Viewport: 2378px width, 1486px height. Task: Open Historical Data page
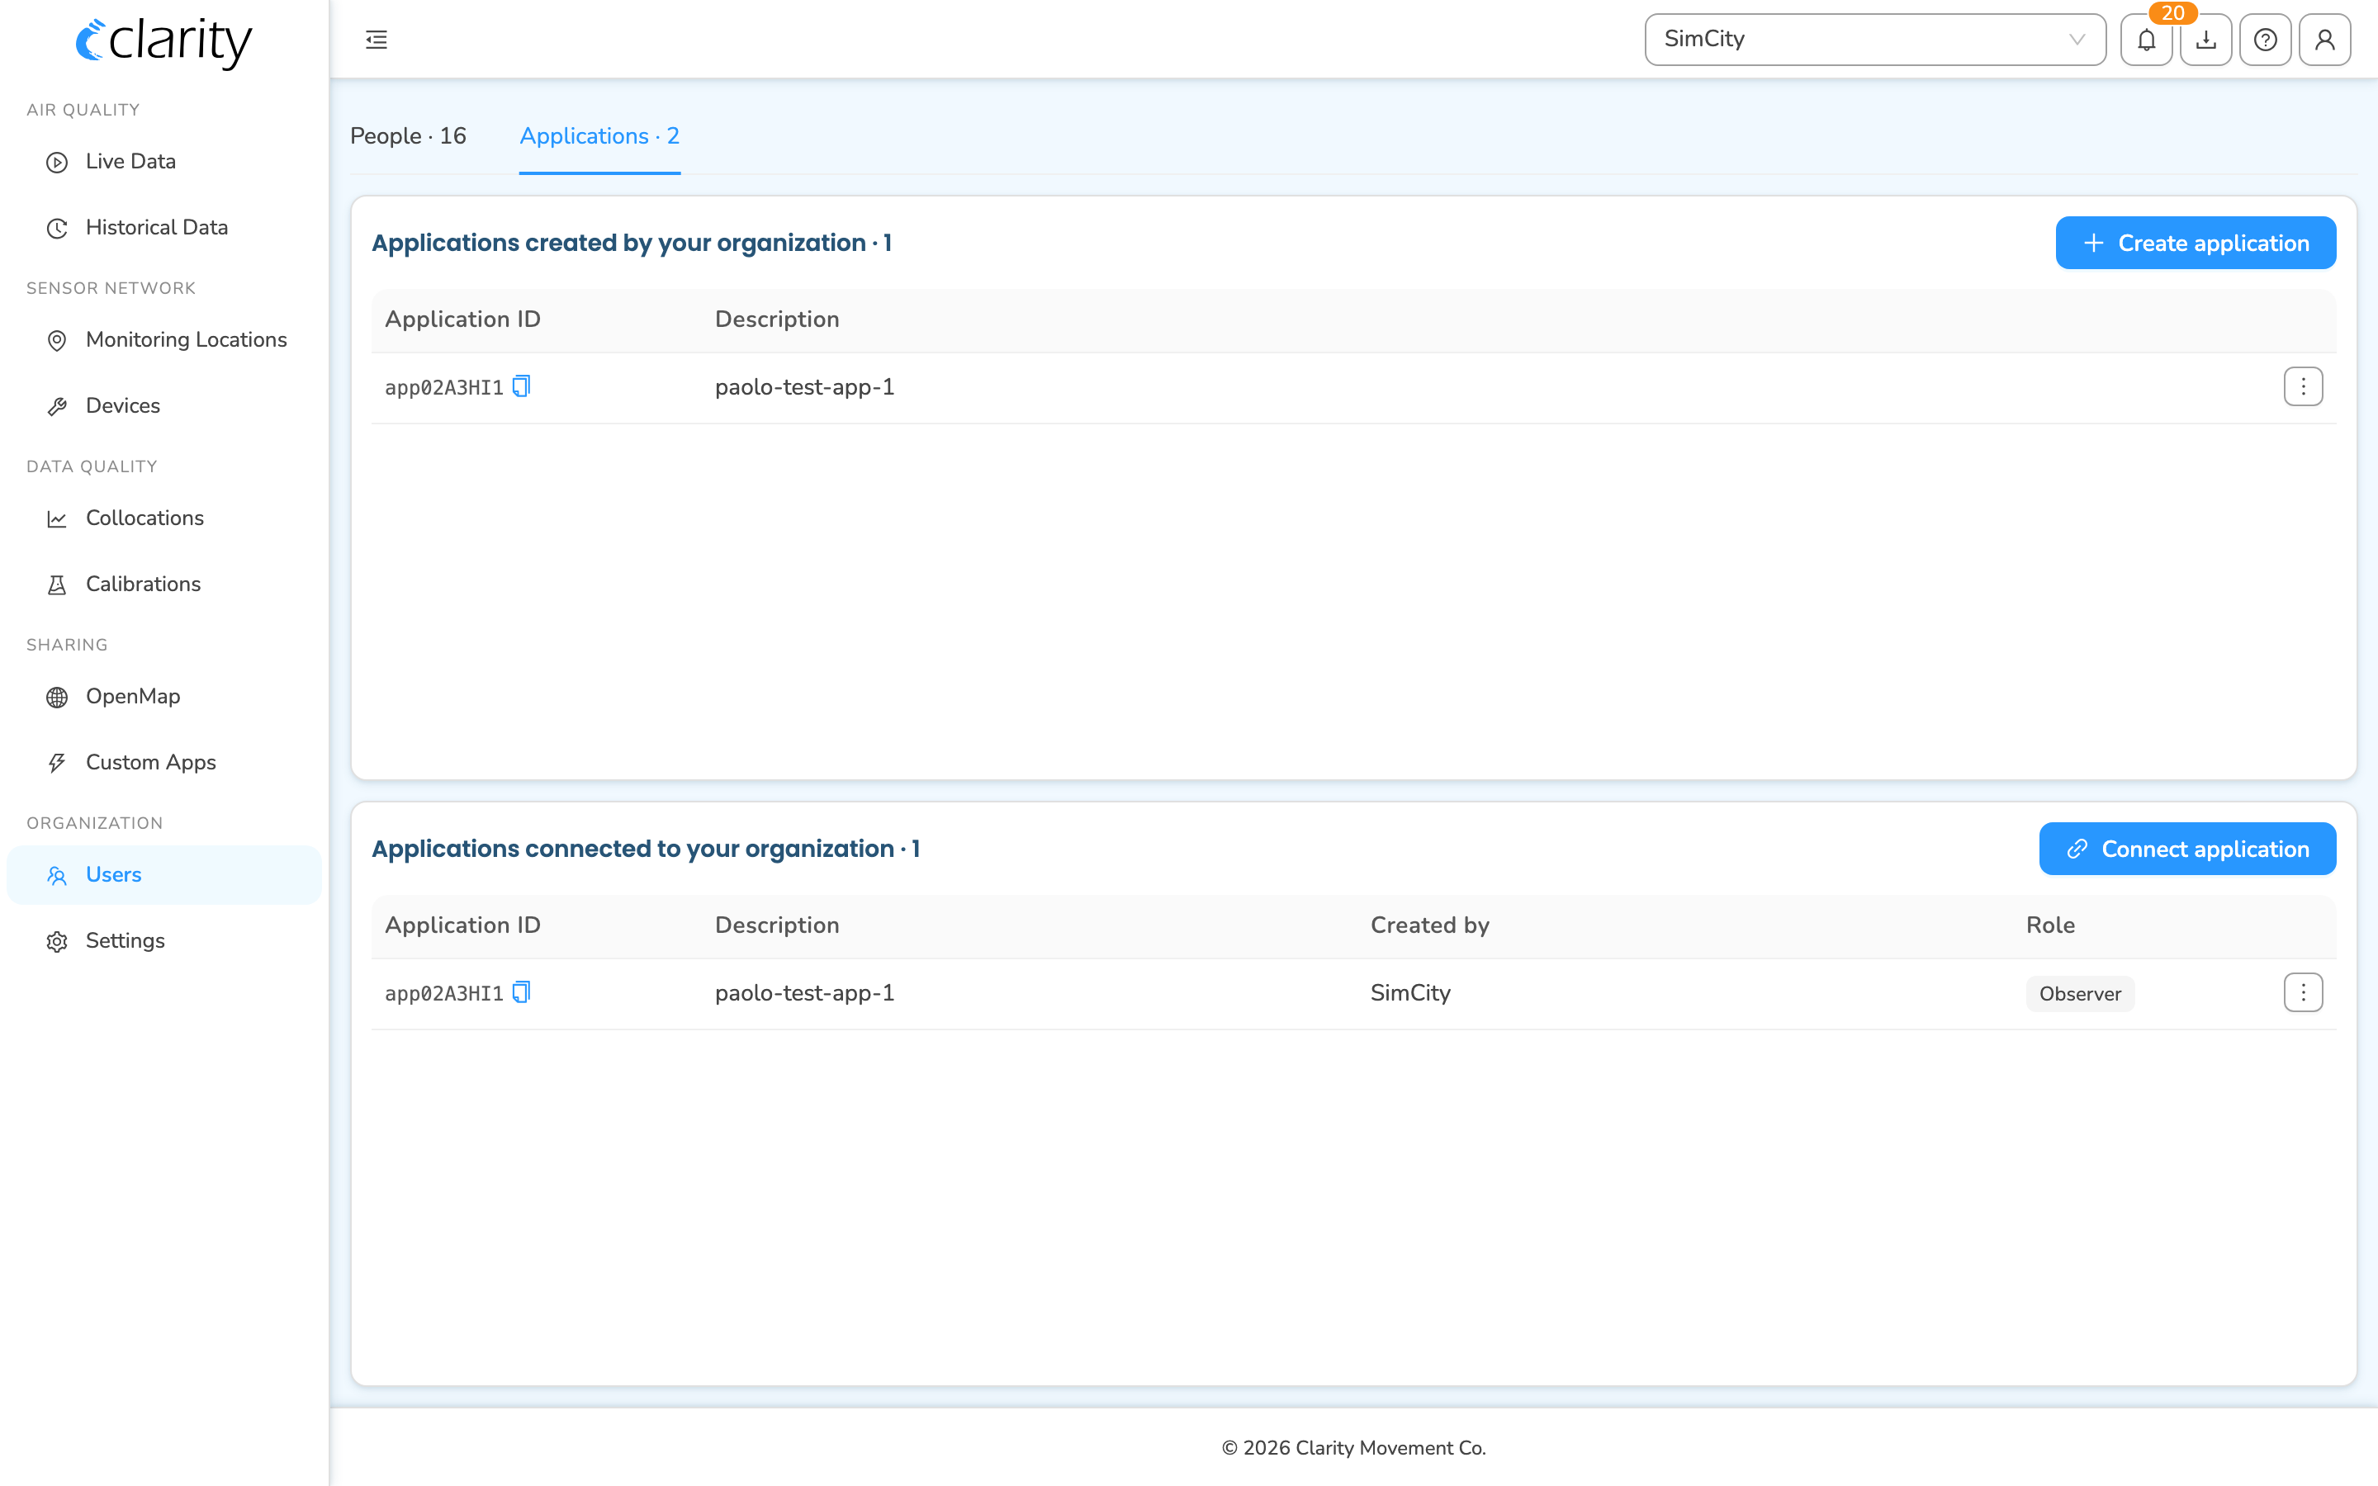164,227
